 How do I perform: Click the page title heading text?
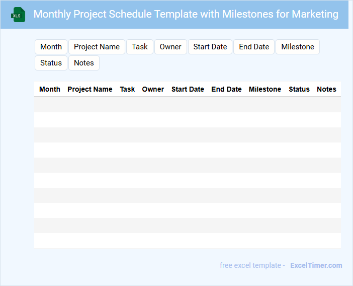tap(186, 14)
